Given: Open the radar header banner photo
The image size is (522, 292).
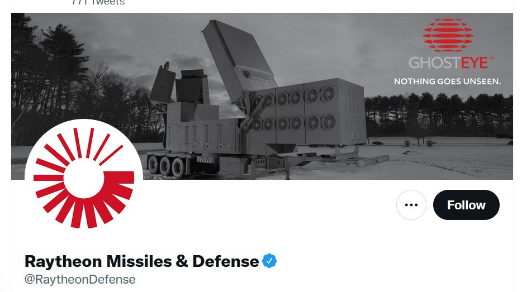Looking at the screenshot, I should click(262, 96).
